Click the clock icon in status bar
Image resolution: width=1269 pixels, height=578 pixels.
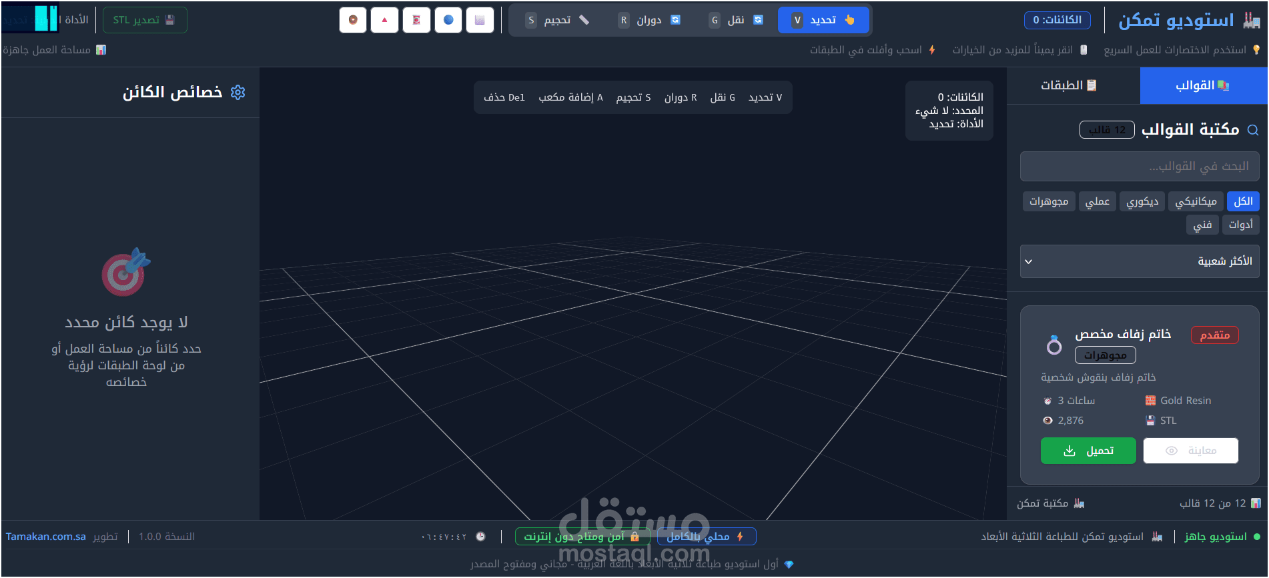480,537
